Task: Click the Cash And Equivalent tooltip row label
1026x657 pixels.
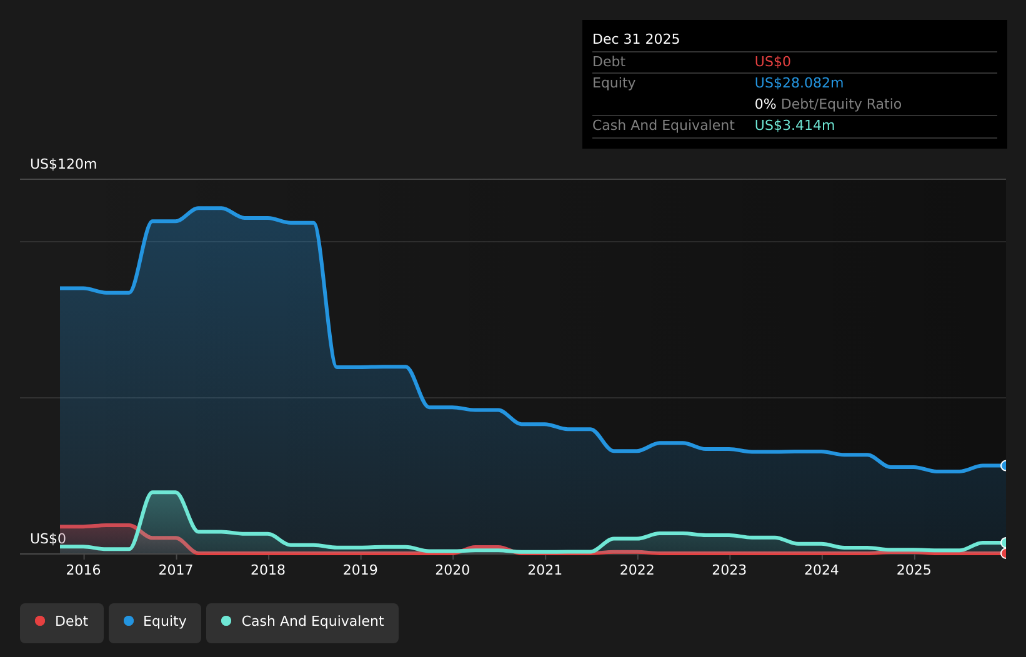Action: click(x=664, y=126)
